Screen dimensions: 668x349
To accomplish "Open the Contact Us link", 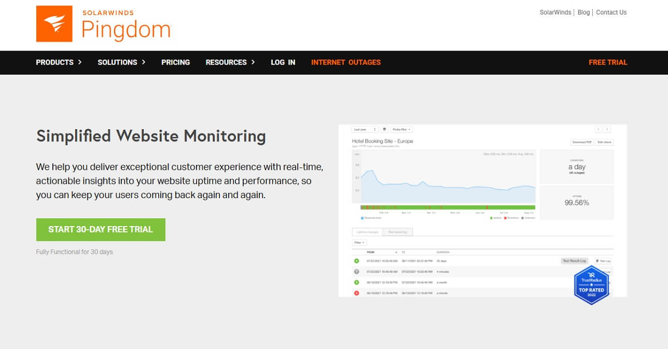I will (611, 12).
